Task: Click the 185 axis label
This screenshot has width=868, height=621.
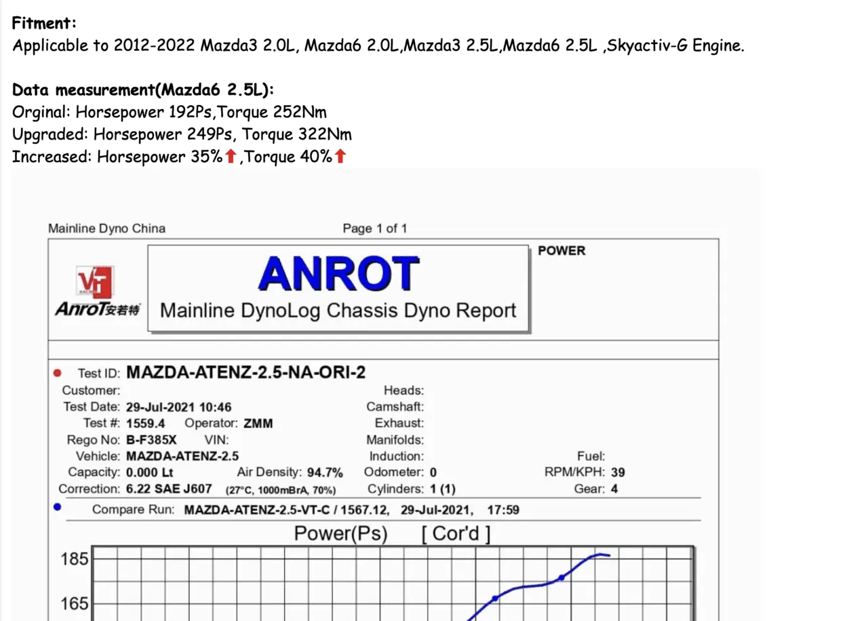Action: [75, 560]
